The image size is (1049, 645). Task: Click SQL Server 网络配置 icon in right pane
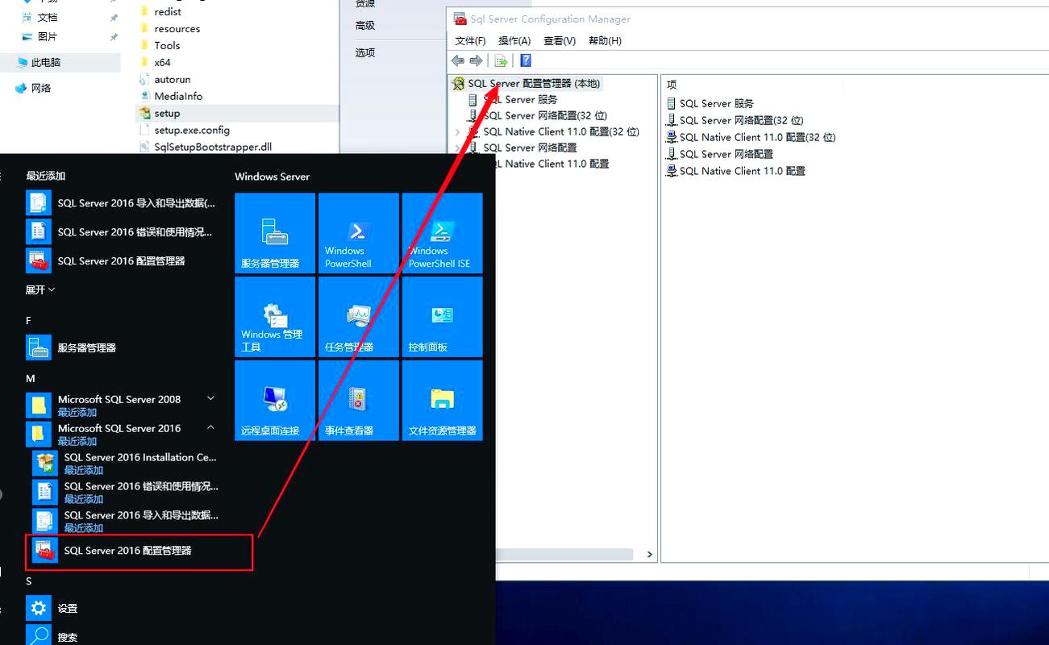[672, 154]
